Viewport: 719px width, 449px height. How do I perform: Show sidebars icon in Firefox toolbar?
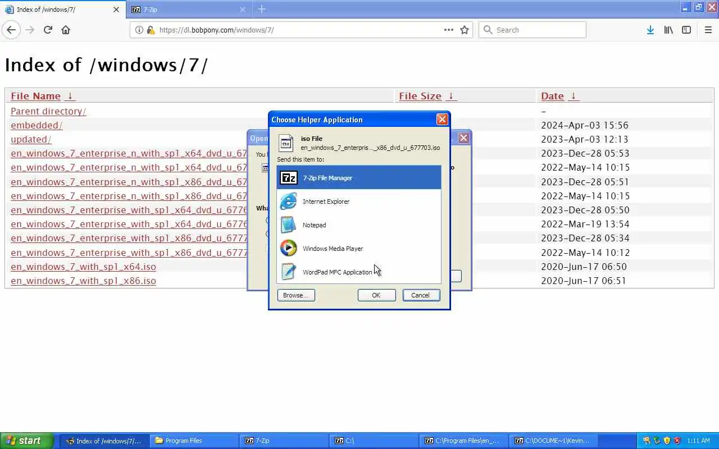pyautogui.click(x=686, y=30)
